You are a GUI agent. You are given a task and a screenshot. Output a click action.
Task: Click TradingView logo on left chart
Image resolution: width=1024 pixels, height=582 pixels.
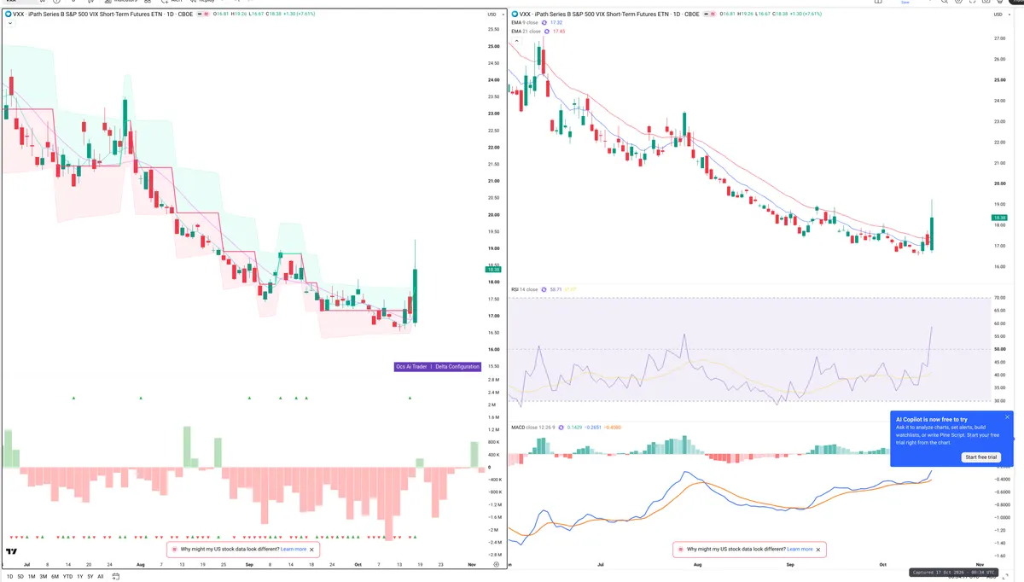click(12, 551)
